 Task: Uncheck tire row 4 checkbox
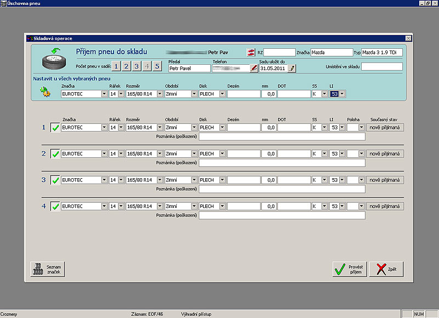(55, 206)
